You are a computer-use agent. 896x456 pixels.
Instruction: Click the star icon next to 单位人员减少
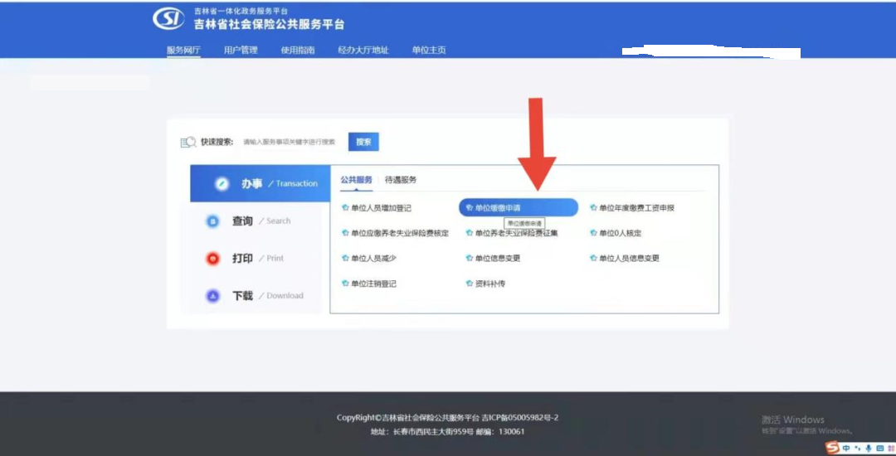click(x=345, y=259)
